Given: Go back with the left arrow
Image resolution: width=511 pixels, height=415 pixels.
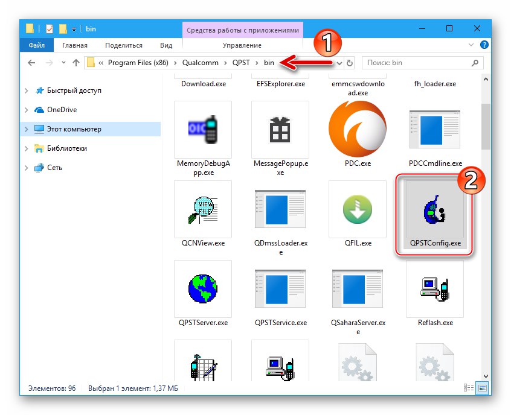Looking at the screenshot, I should (31, 63).
